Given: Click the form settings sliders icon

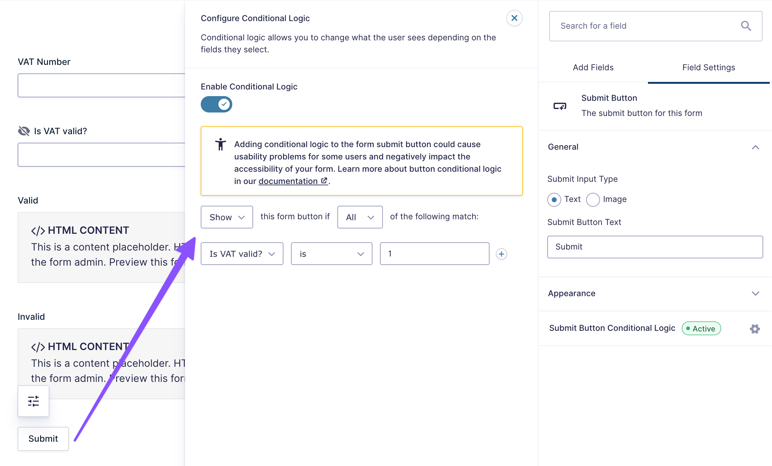Looking at the screenshot, I should (x=33, y=401).
